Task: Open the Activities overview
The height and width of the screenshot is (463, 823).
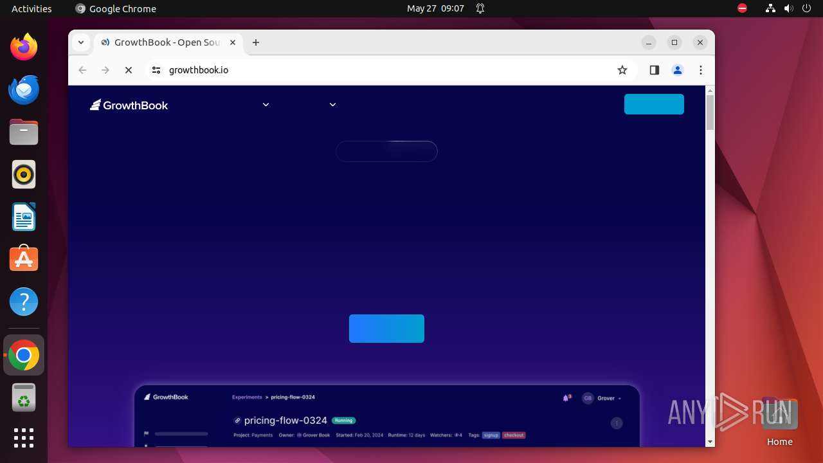Action: point(32,8)
